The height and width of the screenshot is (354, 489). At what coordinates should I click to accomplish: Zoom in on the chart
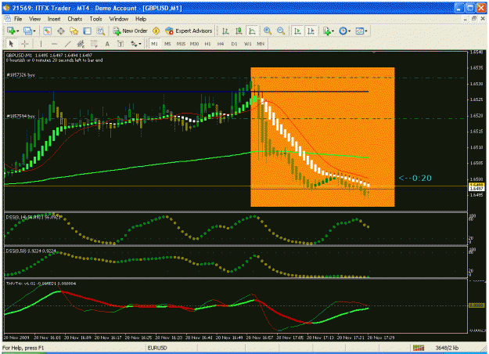pyautogui.click(x=268, y=31)
